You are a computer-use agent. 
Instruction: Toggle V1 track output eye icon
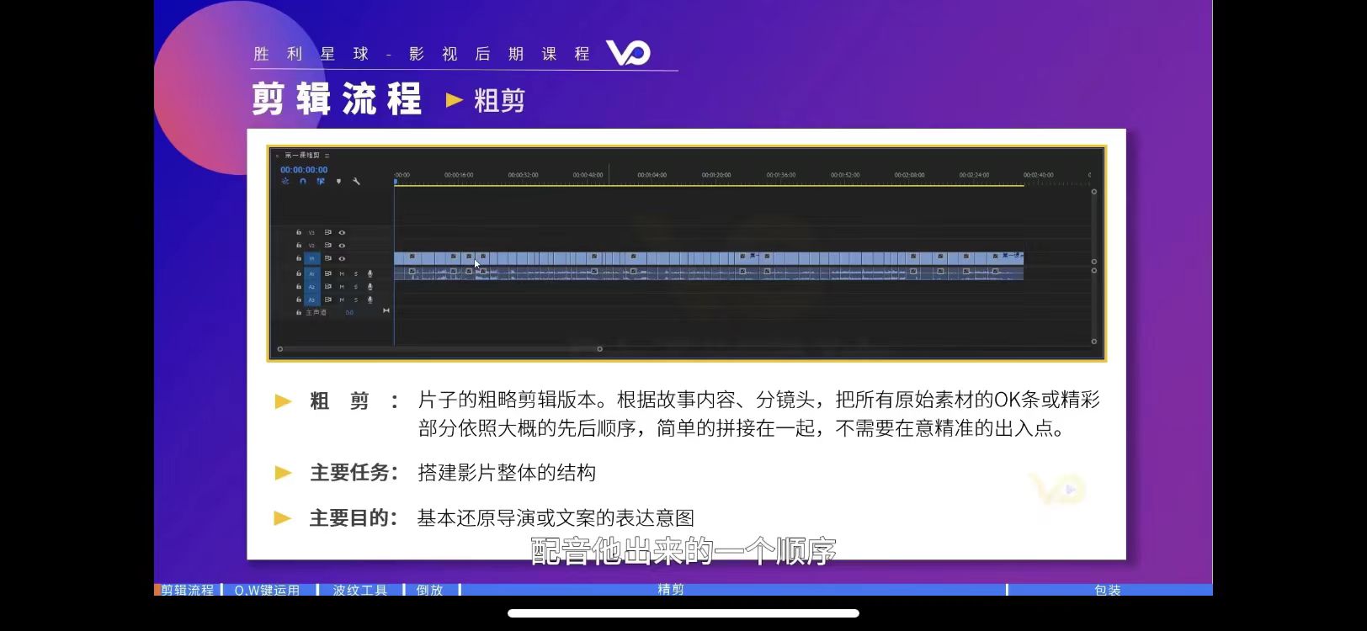pyautogui.click(x=342, y=258)
